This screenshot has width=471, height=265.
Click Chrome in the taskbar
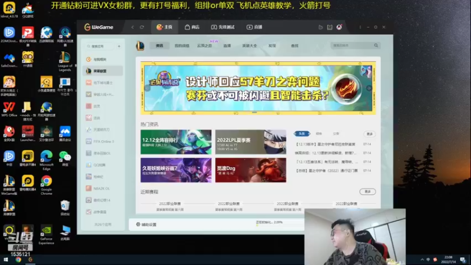[18, 260]
